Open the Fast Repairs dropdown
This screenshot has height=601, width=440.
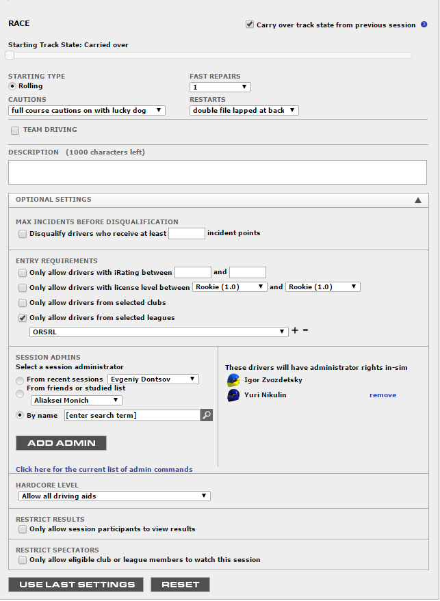point(220,88)
